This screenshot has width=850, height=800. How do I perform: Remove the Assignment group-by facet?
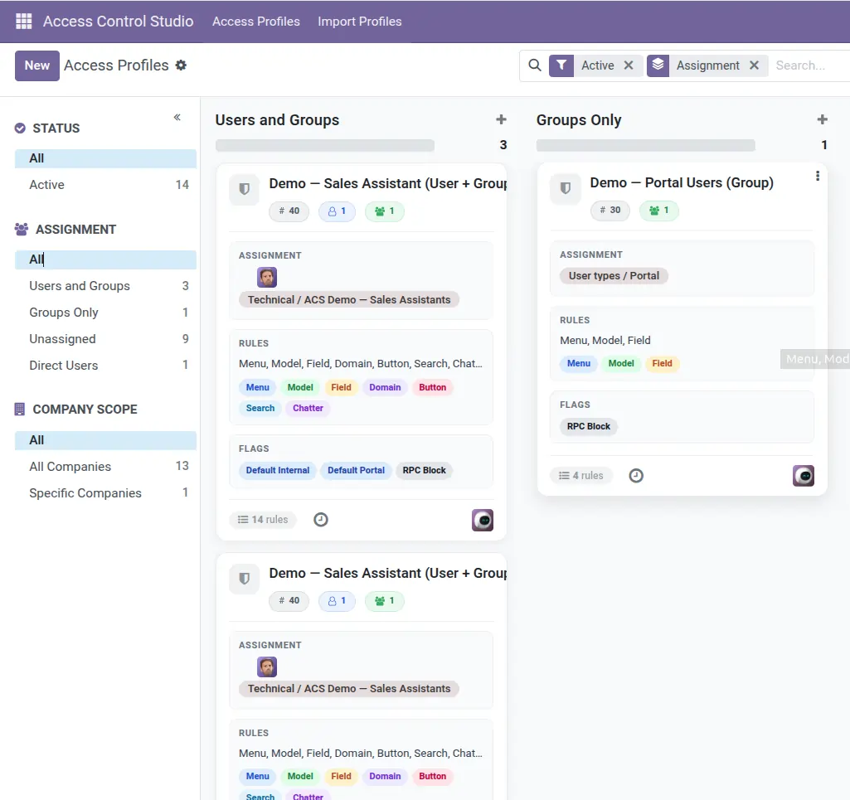(x=754, y=65)
